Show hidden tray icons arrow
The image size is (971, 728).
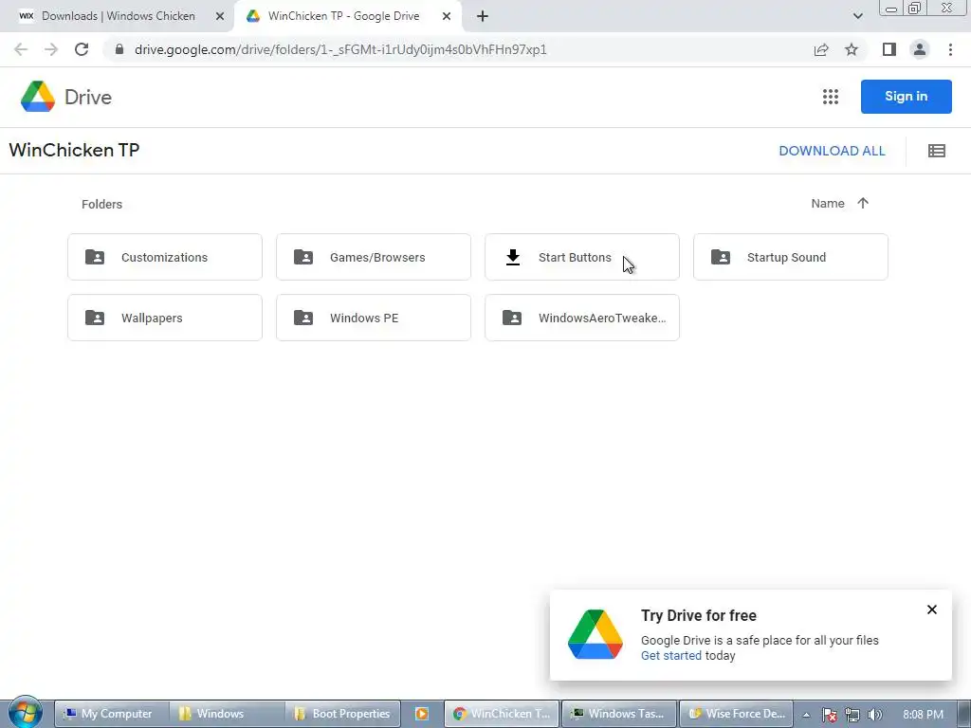tap(806, 715)
